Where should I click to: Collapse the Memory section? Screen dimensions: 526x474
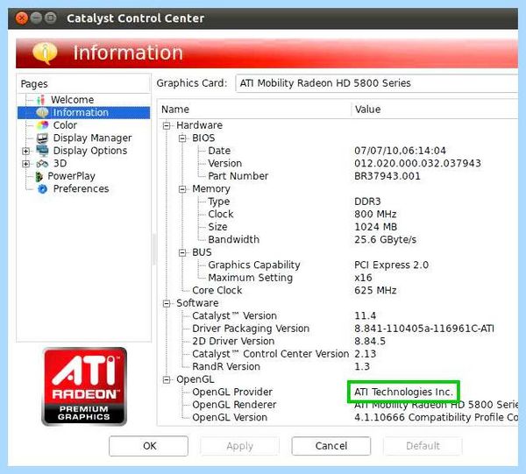182,189
